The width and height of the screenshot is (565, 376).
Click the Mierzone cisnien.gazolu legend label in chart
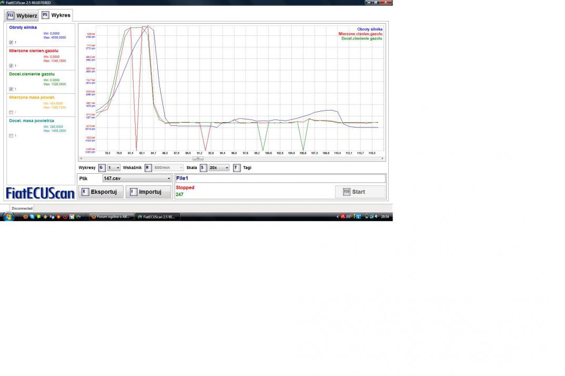click(360, 34)
